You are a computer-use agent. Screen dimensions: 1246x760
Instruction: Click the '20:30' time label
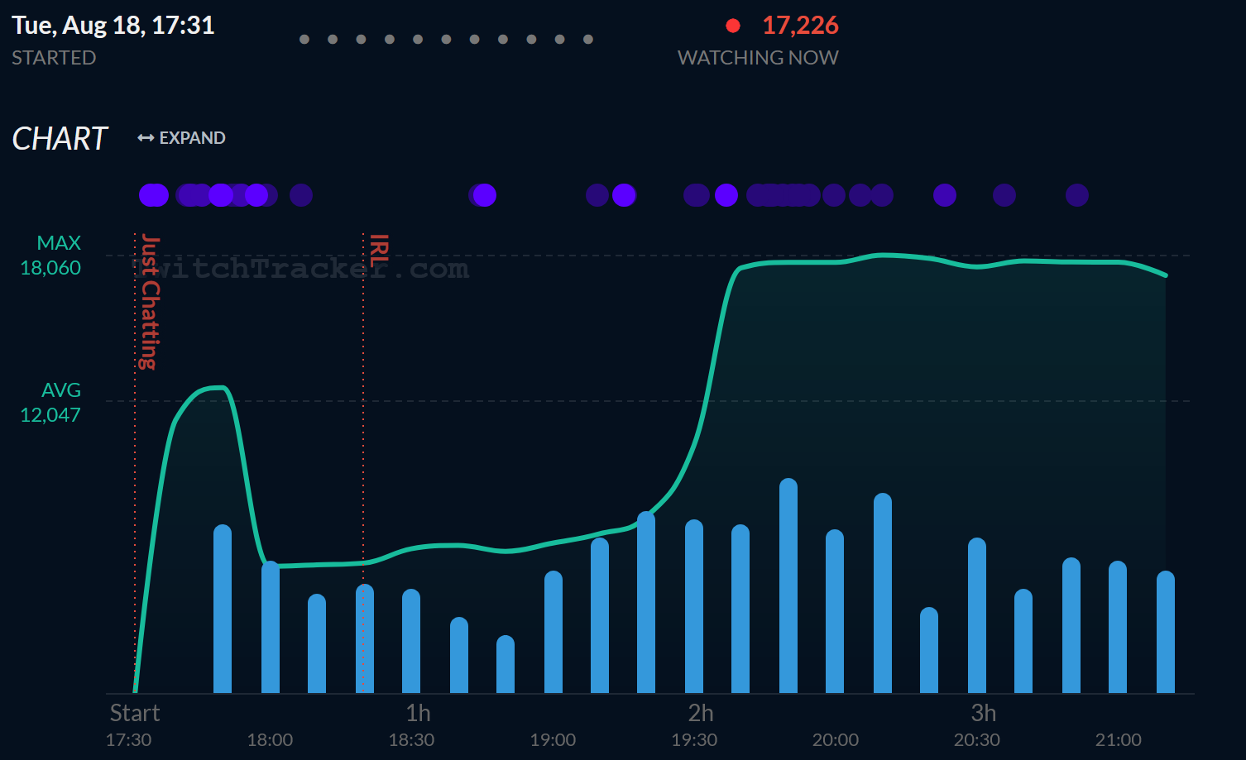[x=977, y=740]
